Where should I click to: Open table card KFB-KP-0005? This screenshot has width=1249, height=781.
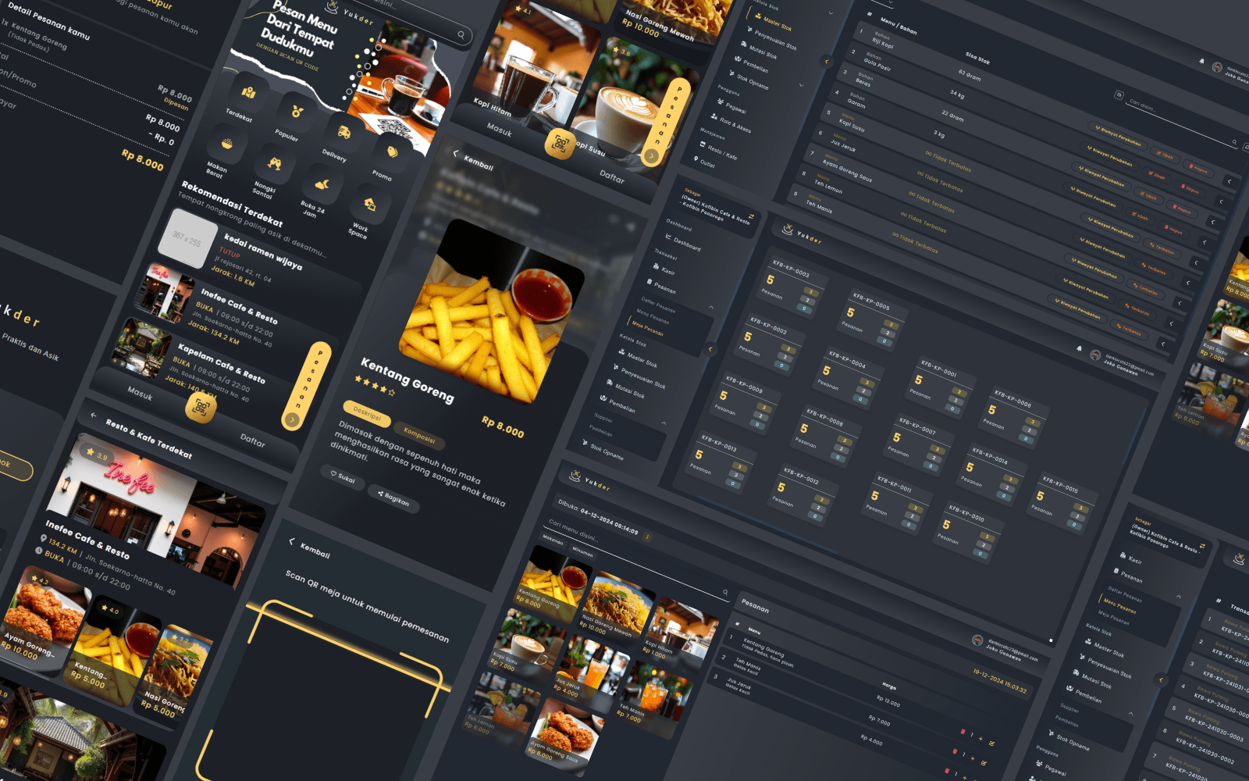point(870,319)
